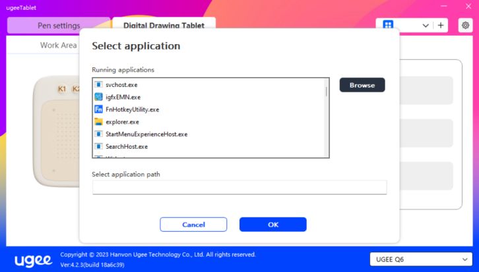479x272 pixels.
Task: Choose the FnHotkeyUtility.exe icon
Action: click(98, 109)
